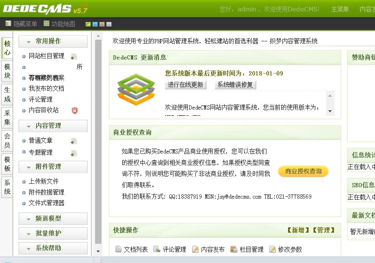Click the hide menu icon
Viewport: 375px width, 263px height.
coord(8,23)
